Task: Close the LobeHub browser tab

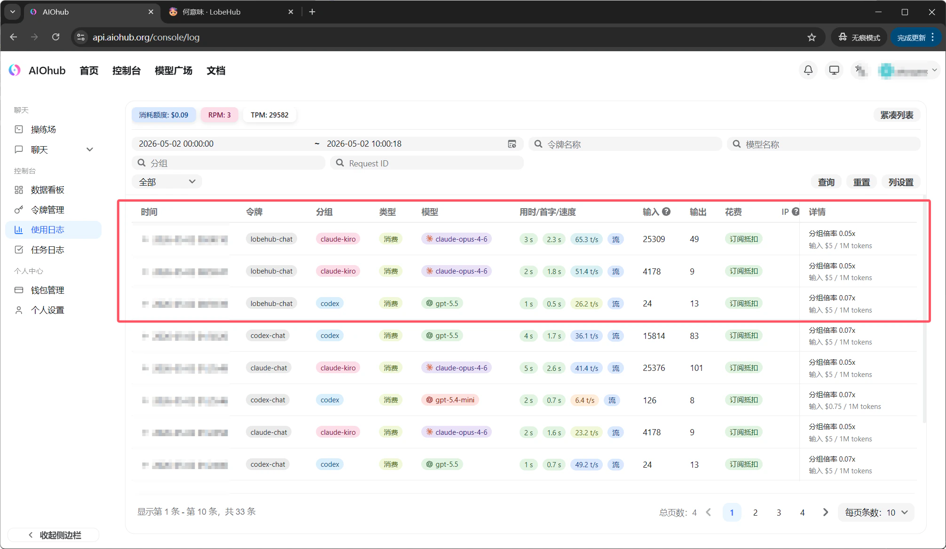Action: (x=291, y=12)
